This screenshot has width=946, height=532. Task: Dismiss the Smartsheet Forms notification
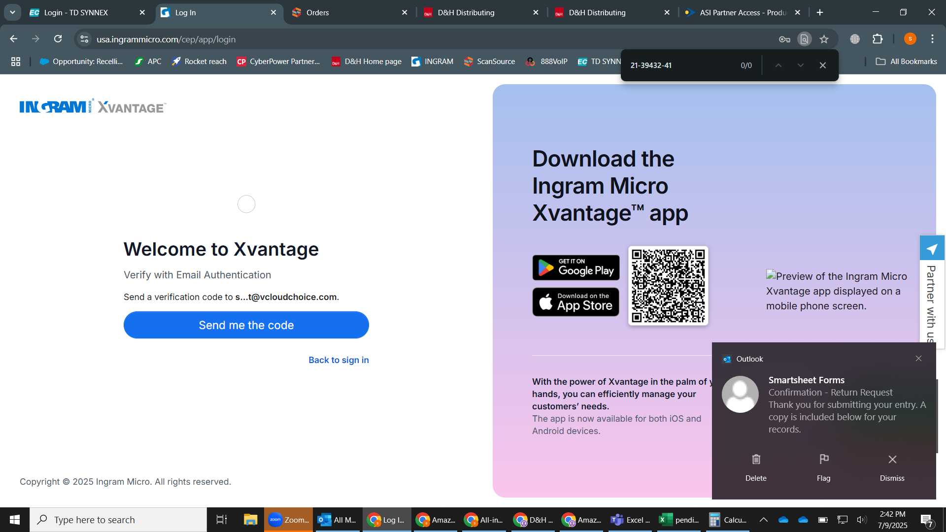(x=892, y=467)
